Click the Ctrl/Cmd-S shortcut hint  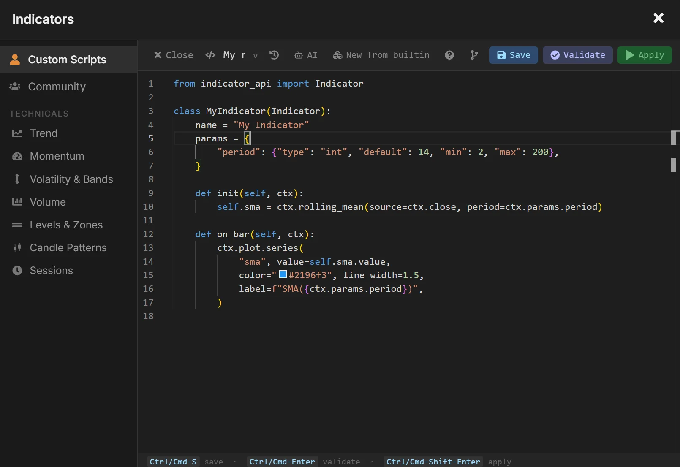(173, 462)
